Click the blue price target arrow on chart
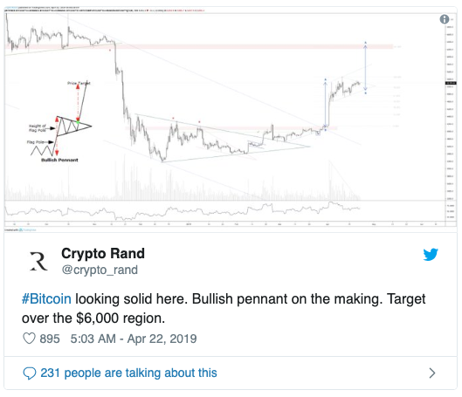This screenshot has width=462, height=397. coord(365,68)
